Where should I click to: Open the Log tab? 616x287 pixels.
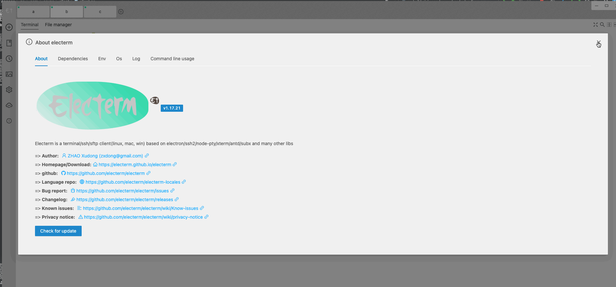136,59
